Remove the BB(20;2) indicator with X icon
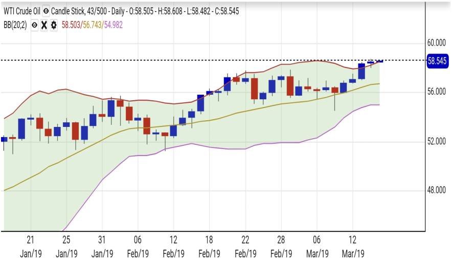The image size is (452, 262). pyautogui.click(x=44, y=25)
